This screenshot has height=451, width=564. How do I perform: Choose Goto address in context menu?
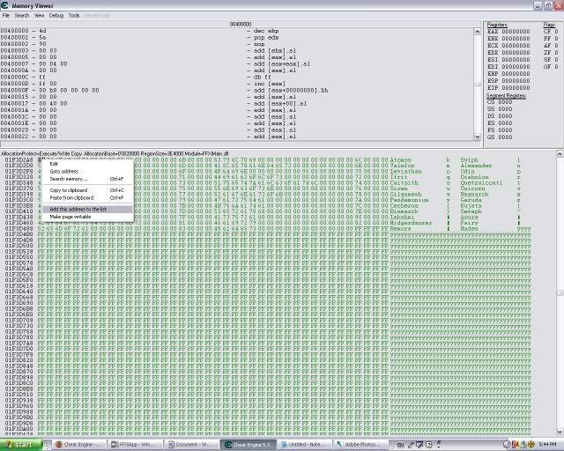coord(87,171)
